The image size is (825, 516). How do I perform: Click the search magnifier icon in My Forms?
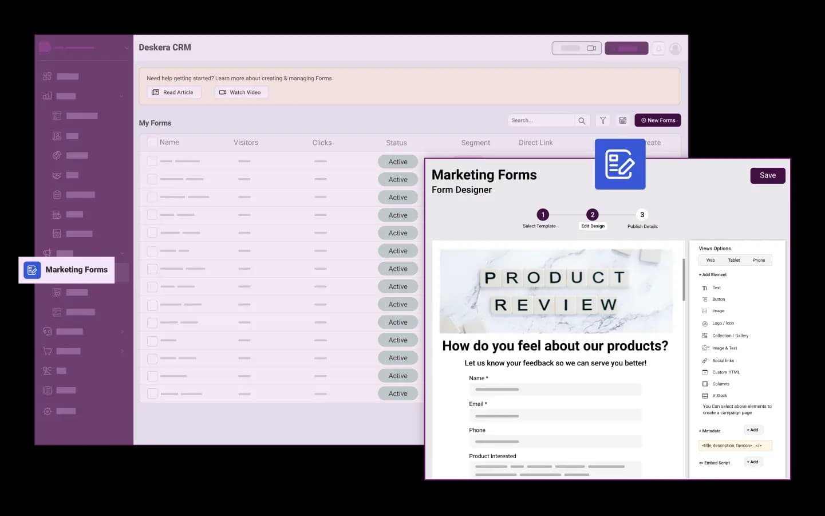(582, 121)
